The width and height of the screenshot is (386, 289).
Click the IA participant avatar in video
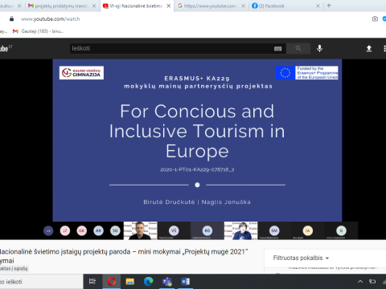coord(308,230)
